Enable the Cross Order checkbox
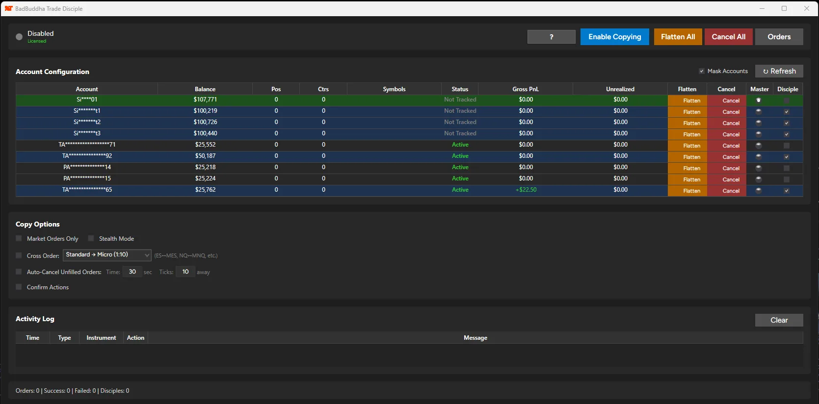The width and height of the screenshot is (819, 404). (x=19, y=255)
